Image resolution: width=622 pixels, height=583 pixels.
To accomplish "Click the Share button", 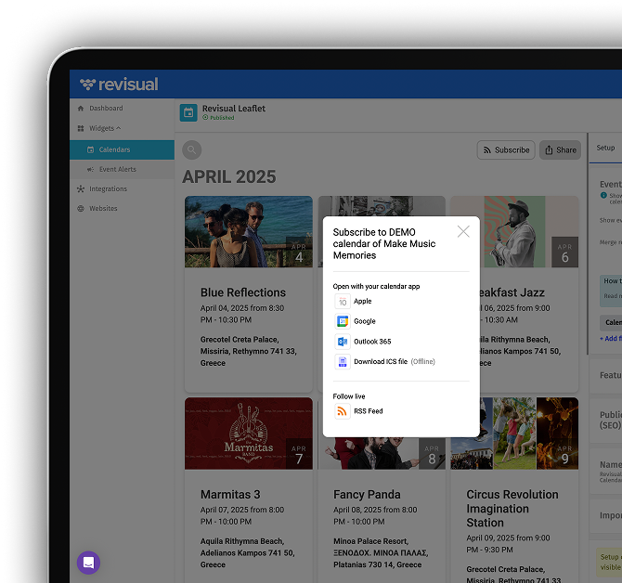I will tap(560, 149).
